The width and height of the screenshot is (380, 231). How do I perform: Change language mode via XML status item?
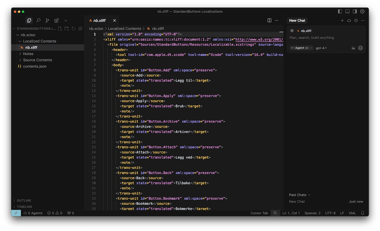[x=352, y=213]
